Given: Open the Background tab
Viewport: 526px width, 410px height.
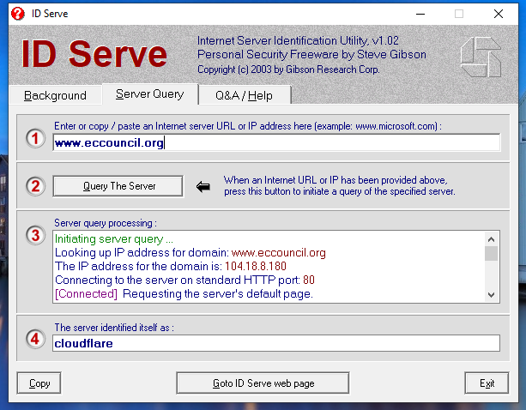Looking at the screenshot, I should (56, 95).
